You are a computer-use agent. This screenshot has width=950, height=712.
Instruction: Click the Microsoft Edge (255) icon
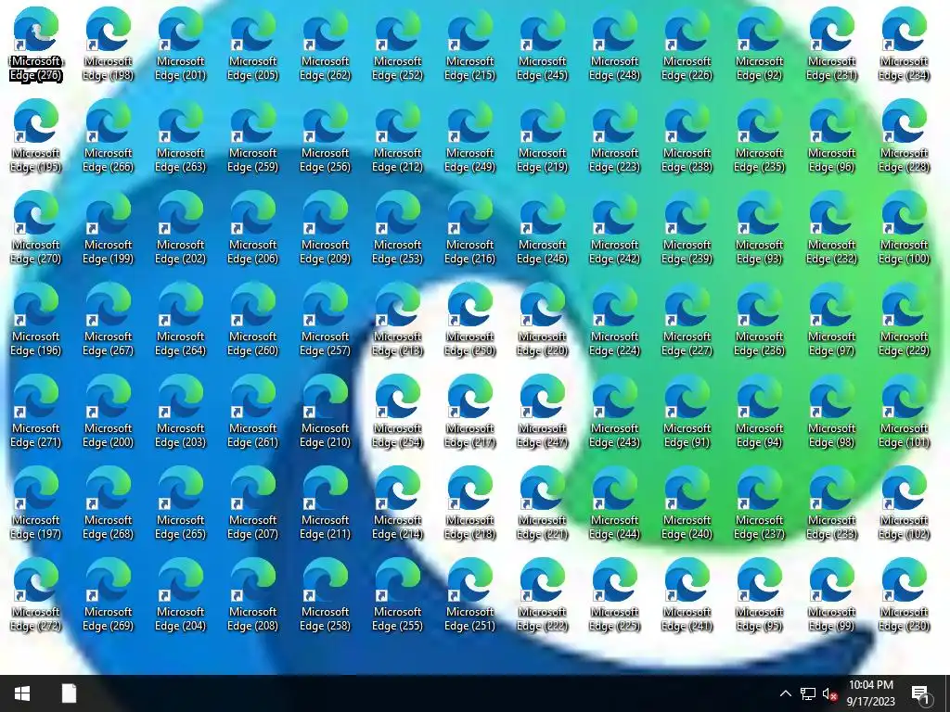click(397, 595)
